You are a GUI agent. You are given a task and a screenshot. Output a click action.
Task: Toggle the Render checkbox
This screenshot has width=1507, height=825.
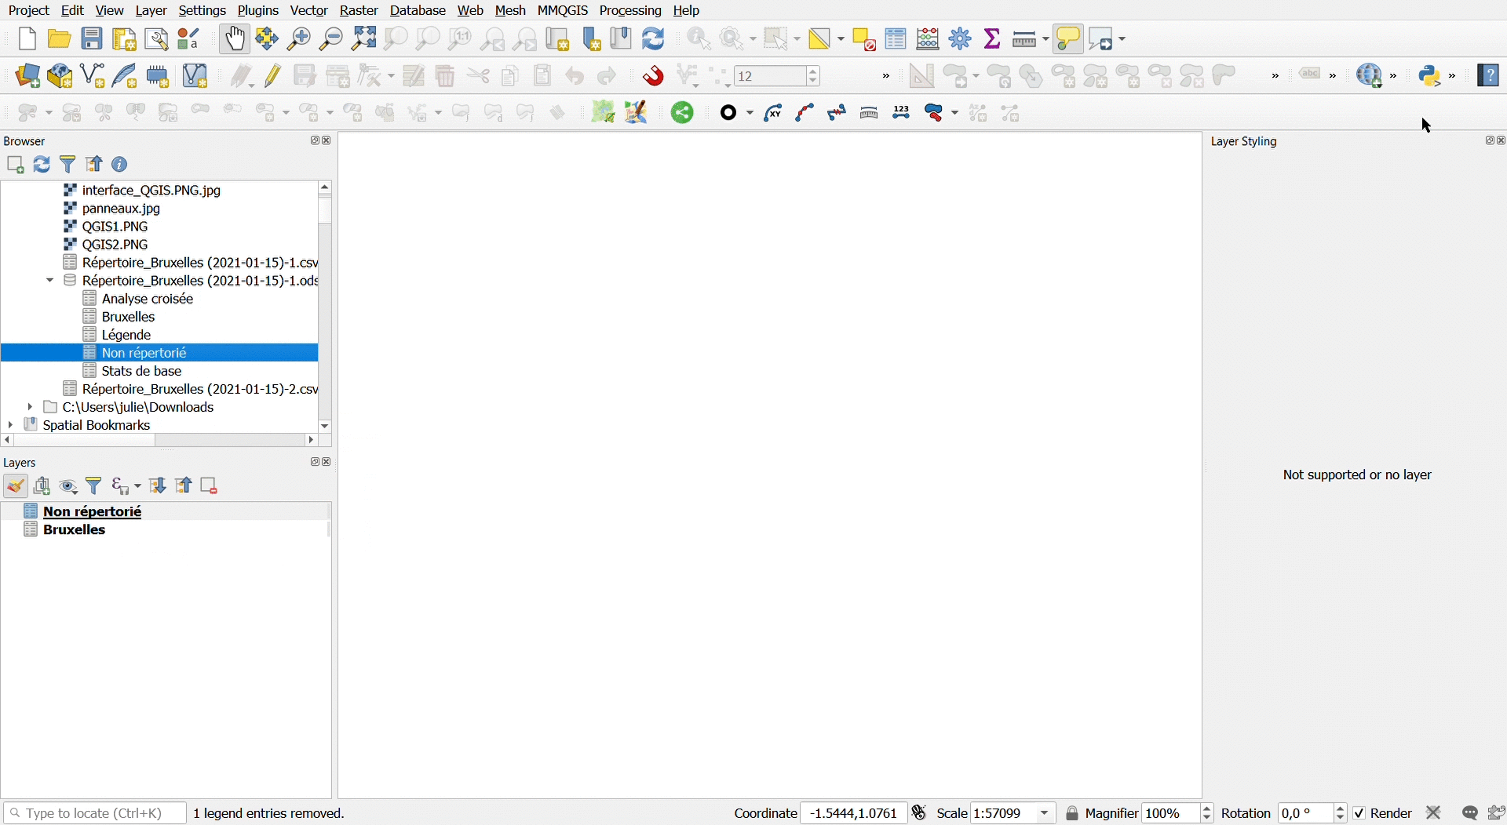point(1360,813)
